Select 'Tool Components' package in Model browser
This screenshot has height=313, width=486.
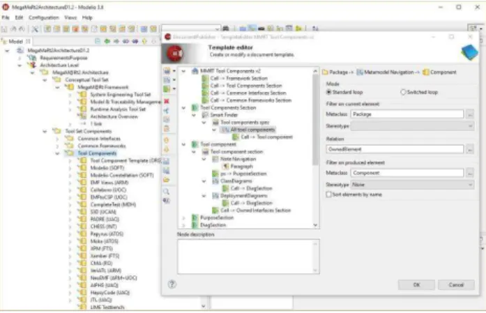(97, 153)
